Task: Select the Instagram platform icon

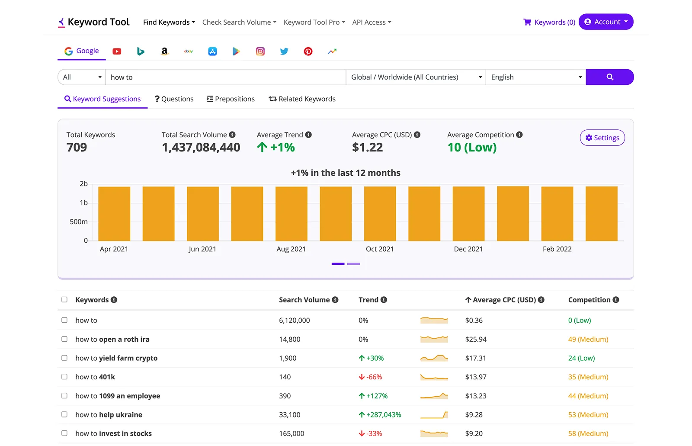Action: point(260,51)
